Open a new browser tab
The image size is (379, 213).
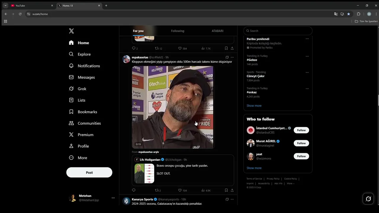106,6
